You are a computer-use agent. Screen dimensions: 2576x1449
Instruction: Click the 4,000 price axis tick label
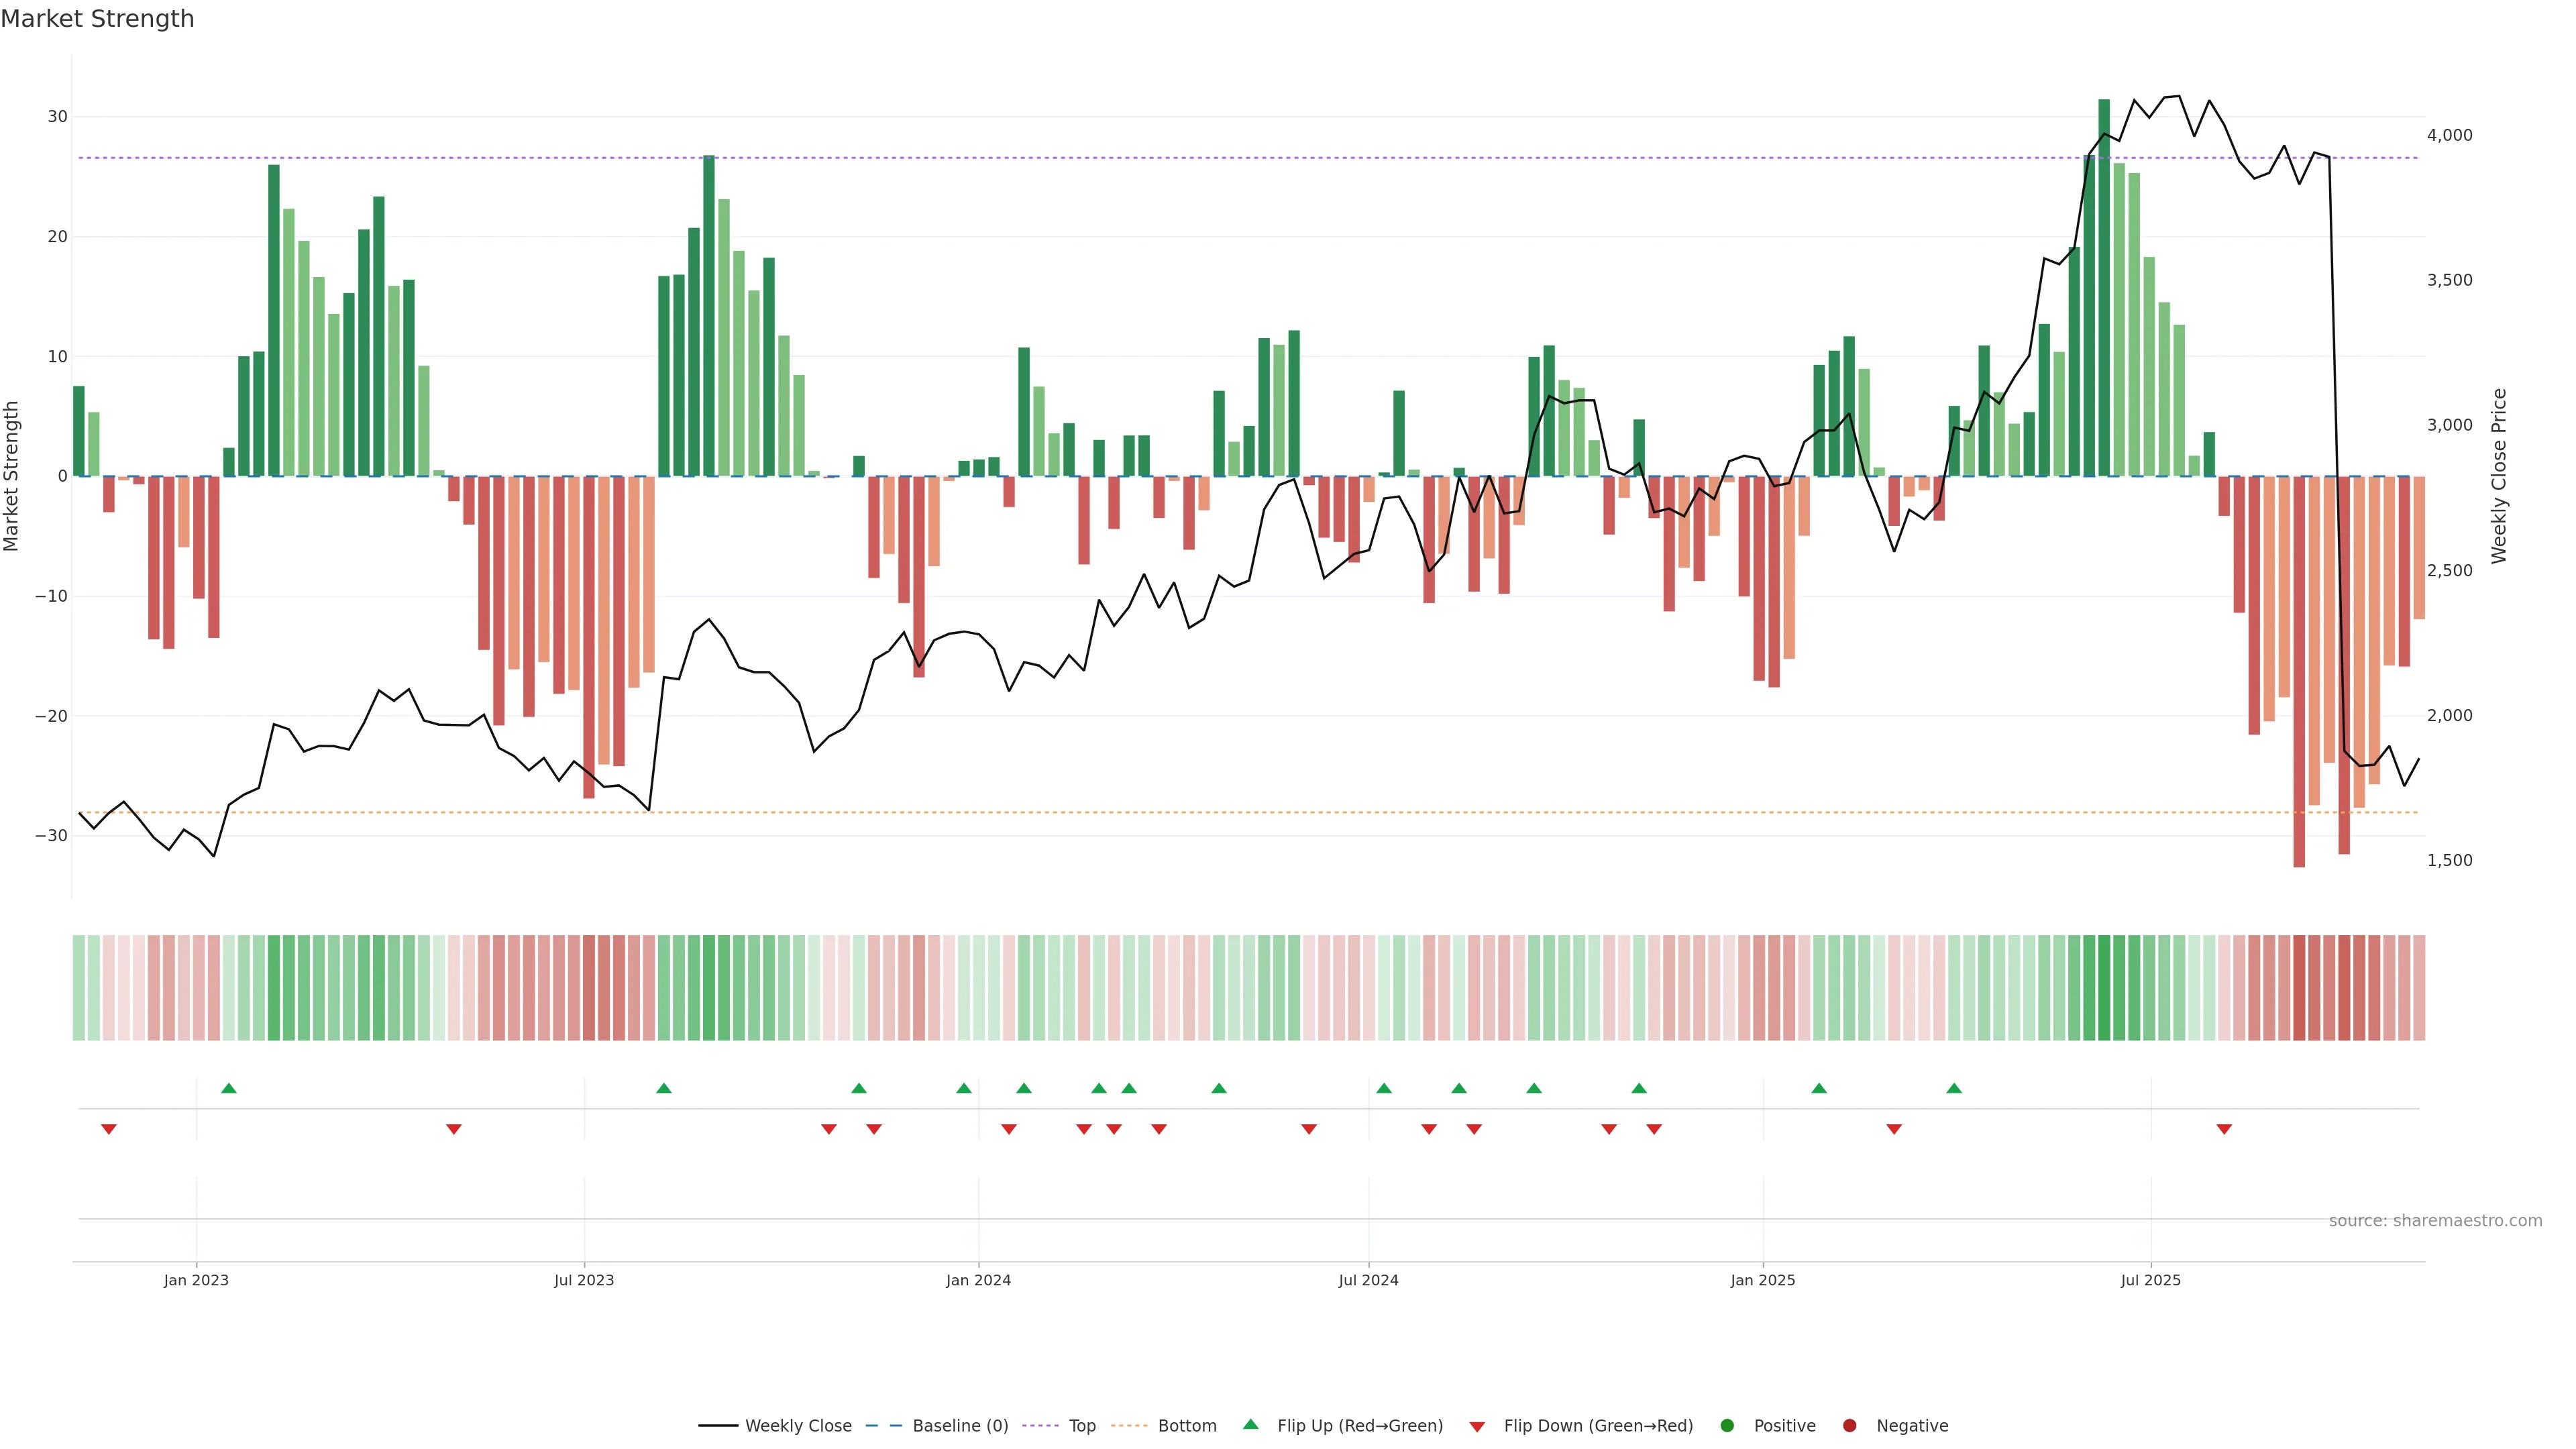[2449, 135]
